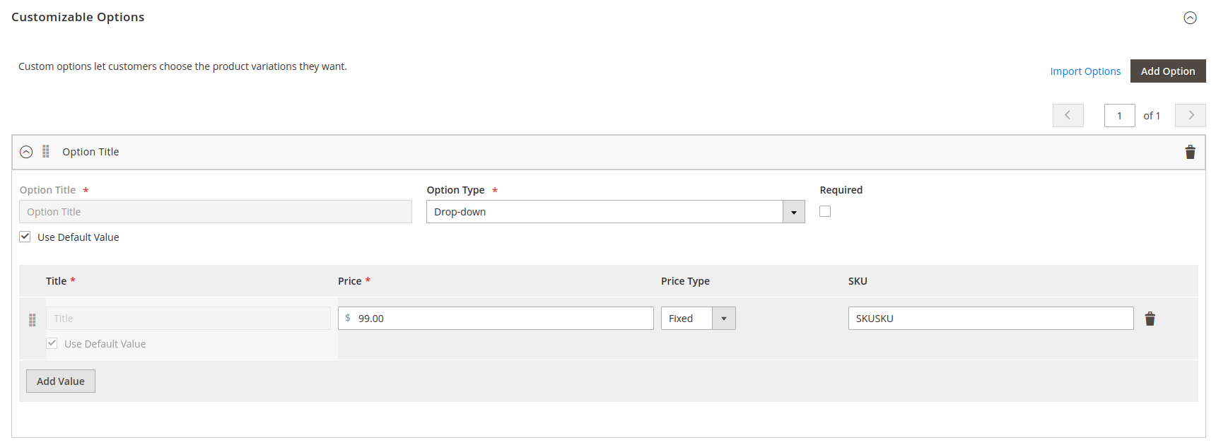
Task: Click the drag handle next to Option Title header
Action: pyautogui.click(x=45, y=152)
